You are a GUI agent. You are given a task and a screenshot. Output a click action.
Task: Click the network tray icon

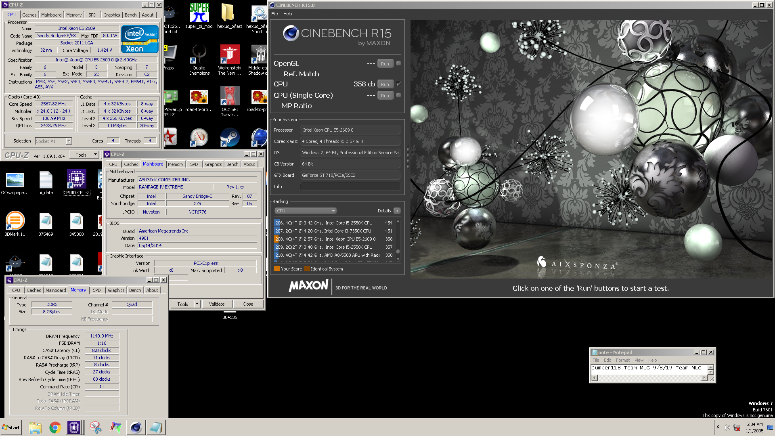(737, 428)
